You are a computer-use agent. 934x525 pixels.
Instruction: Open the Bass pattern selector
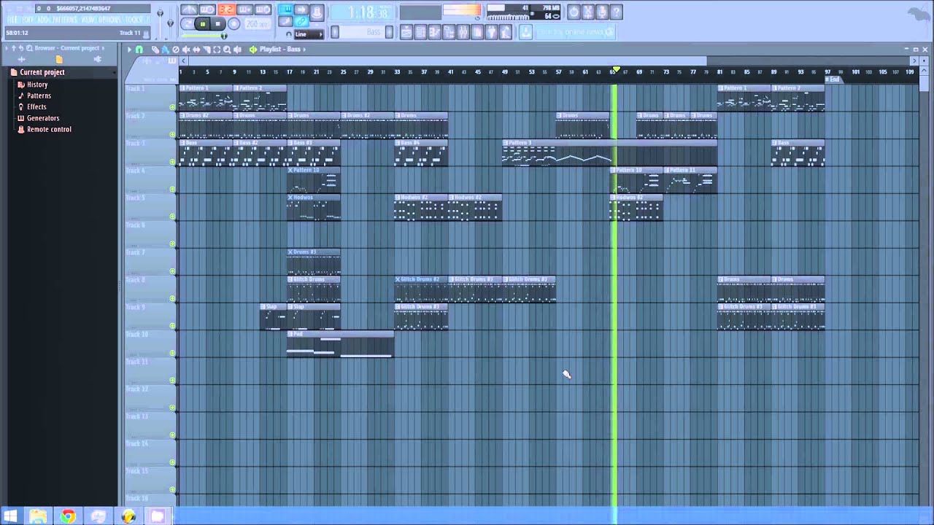363,32
